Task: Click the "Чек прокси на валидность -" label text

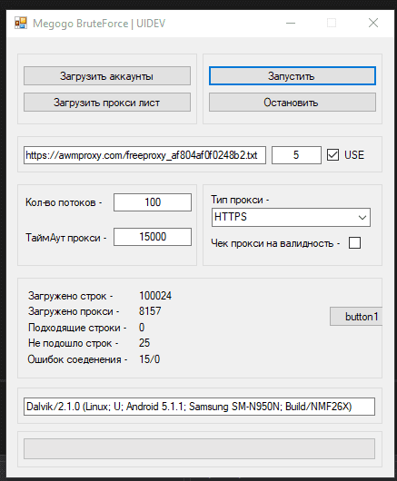Action: pyautogui.click(x=275, y=243)
